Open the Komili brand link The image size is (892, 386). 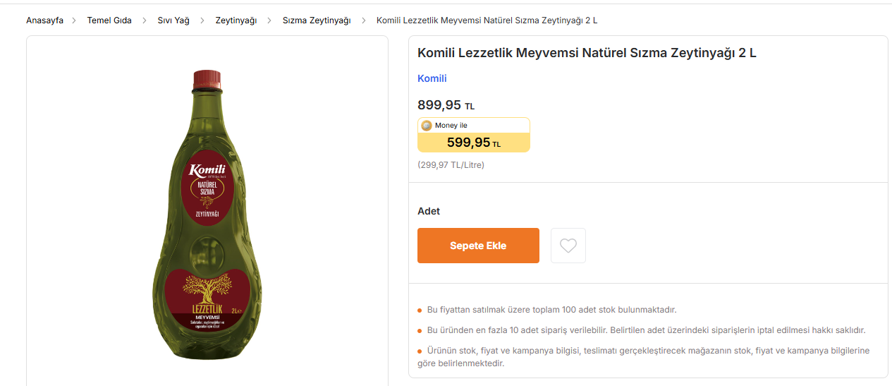[432, 78]
